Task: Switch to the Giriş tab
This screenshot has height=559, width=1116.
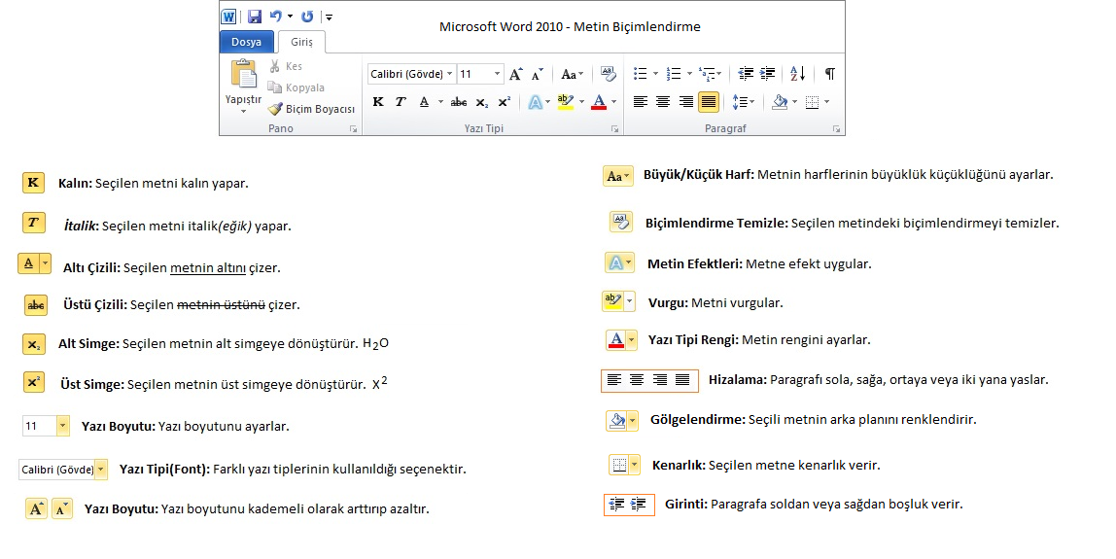Action: 301,42
